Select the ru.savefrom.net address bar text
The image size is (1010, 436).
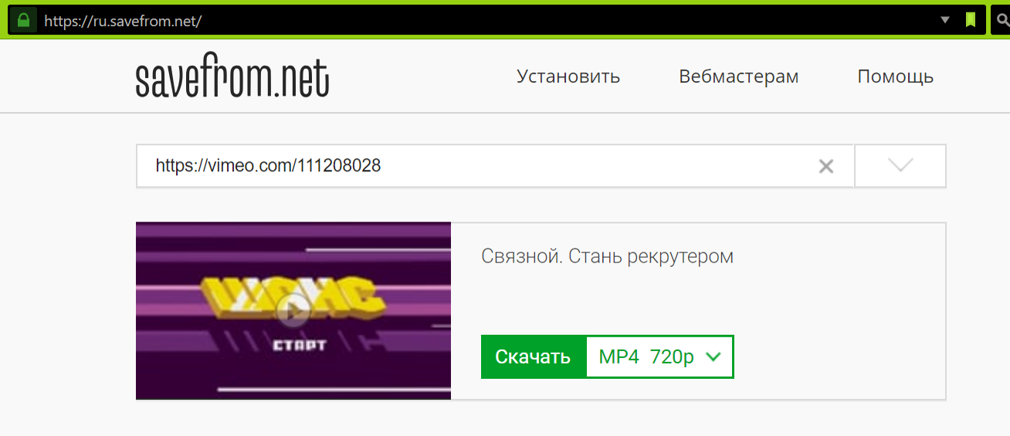point(123,22)
